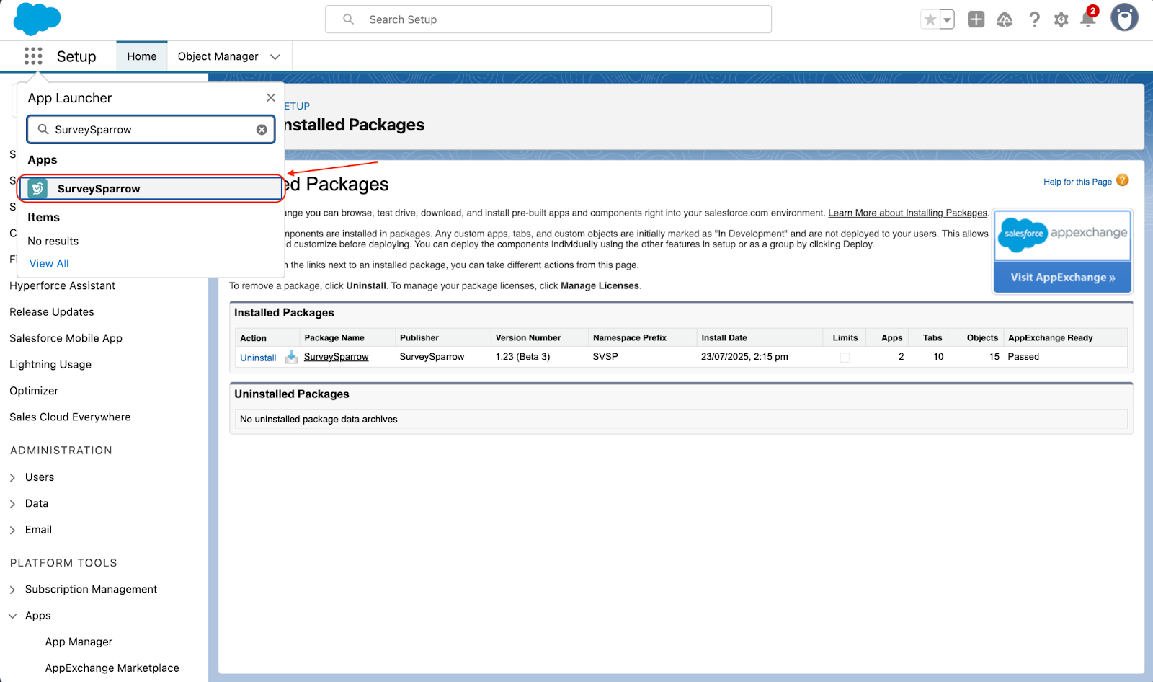Click the Help question mark icon
Image resolution: width=1153 pixels, height=682 pixels.
point(1034,19)
